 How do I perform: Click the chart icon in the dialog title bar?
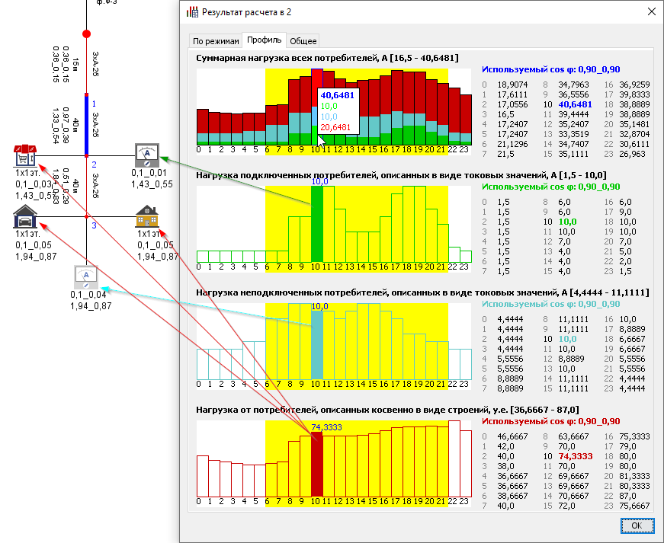click(192, 12)
